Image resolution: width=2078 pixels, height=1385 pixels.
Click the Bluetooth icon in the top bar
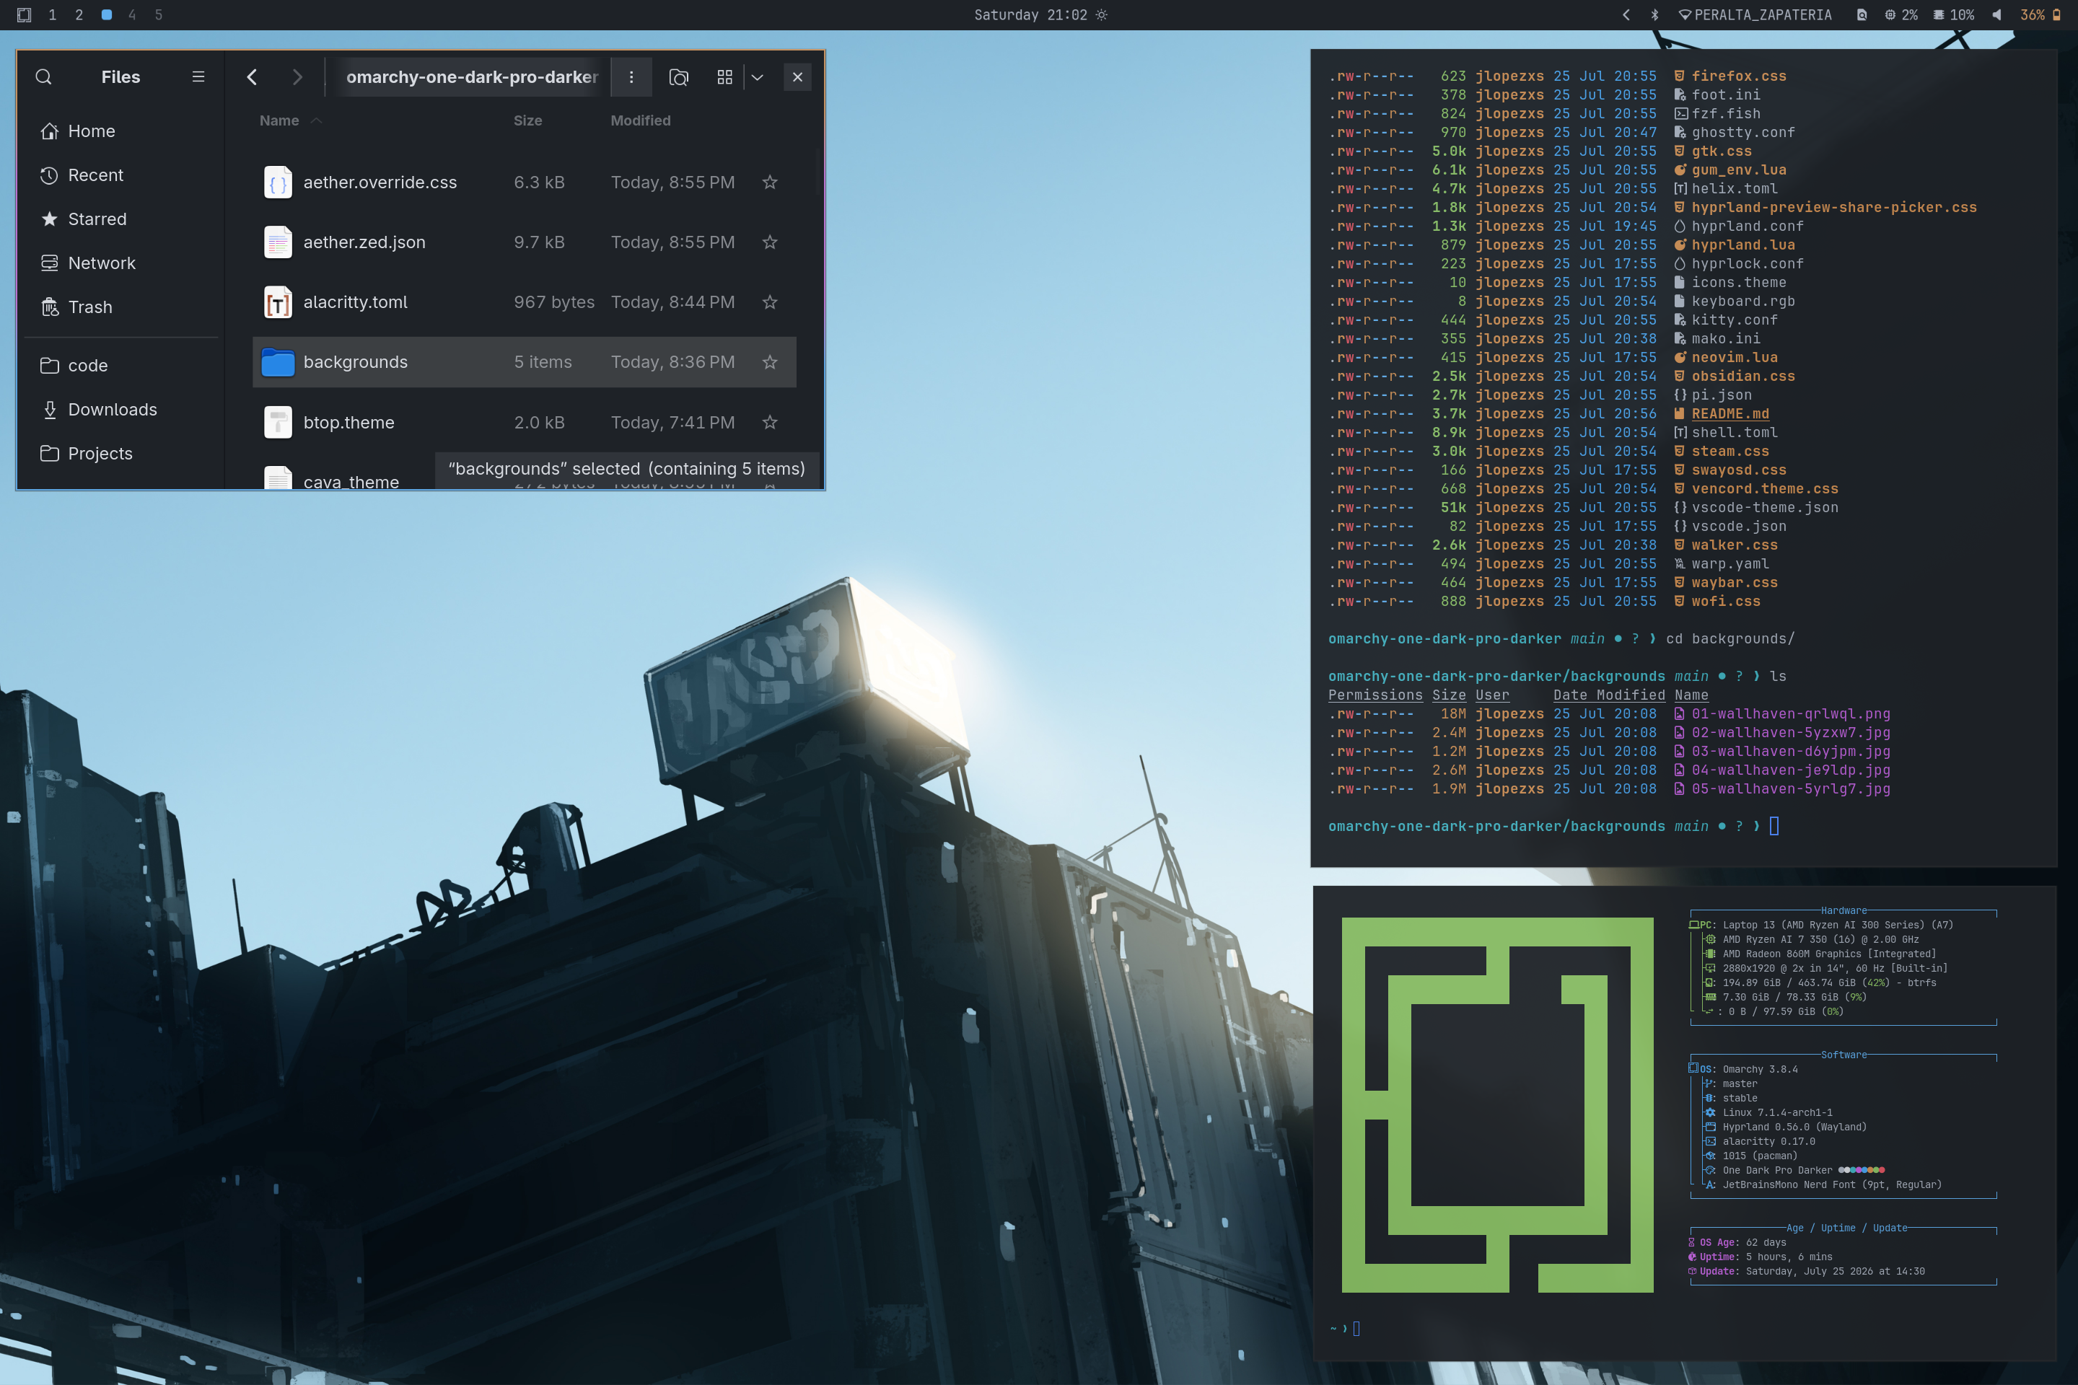coord(1654,15)
